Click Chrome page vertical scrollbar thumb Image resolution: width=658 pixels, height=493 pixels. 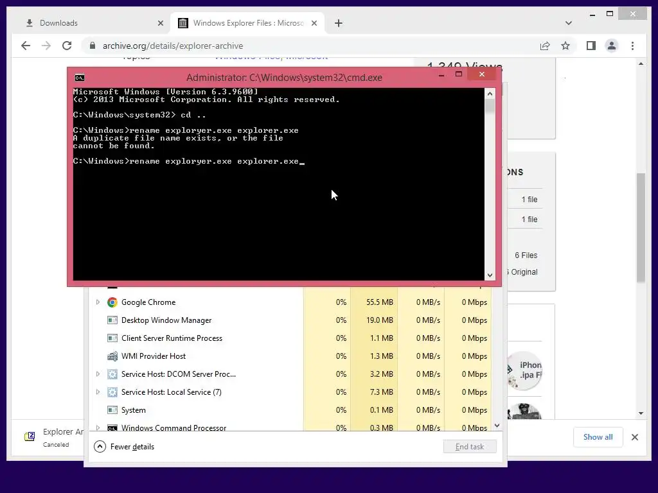tap(641, 228)
